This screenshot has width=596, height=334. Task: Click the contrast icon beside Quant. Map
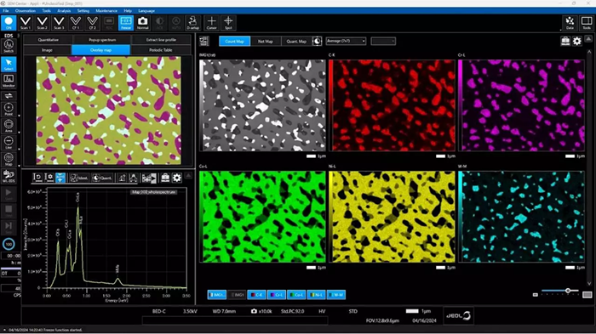(x=317, y=41)
